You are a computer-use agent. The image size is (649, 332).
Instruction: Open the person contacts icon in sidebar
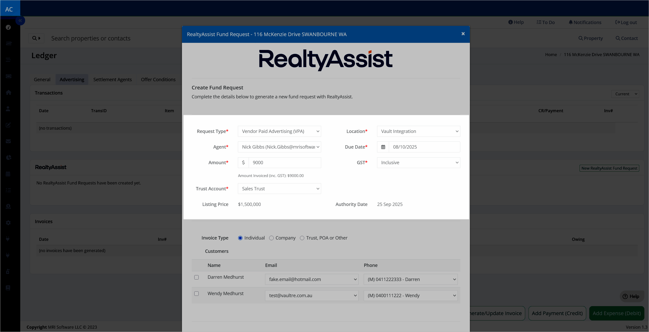point(8,109)
